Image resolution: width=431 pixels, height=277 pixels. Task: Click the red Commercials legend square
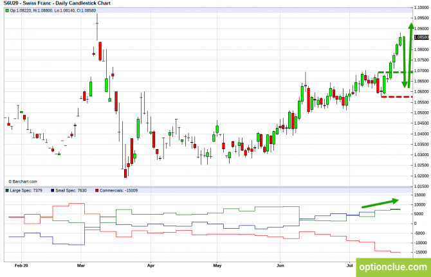point(96,190)
